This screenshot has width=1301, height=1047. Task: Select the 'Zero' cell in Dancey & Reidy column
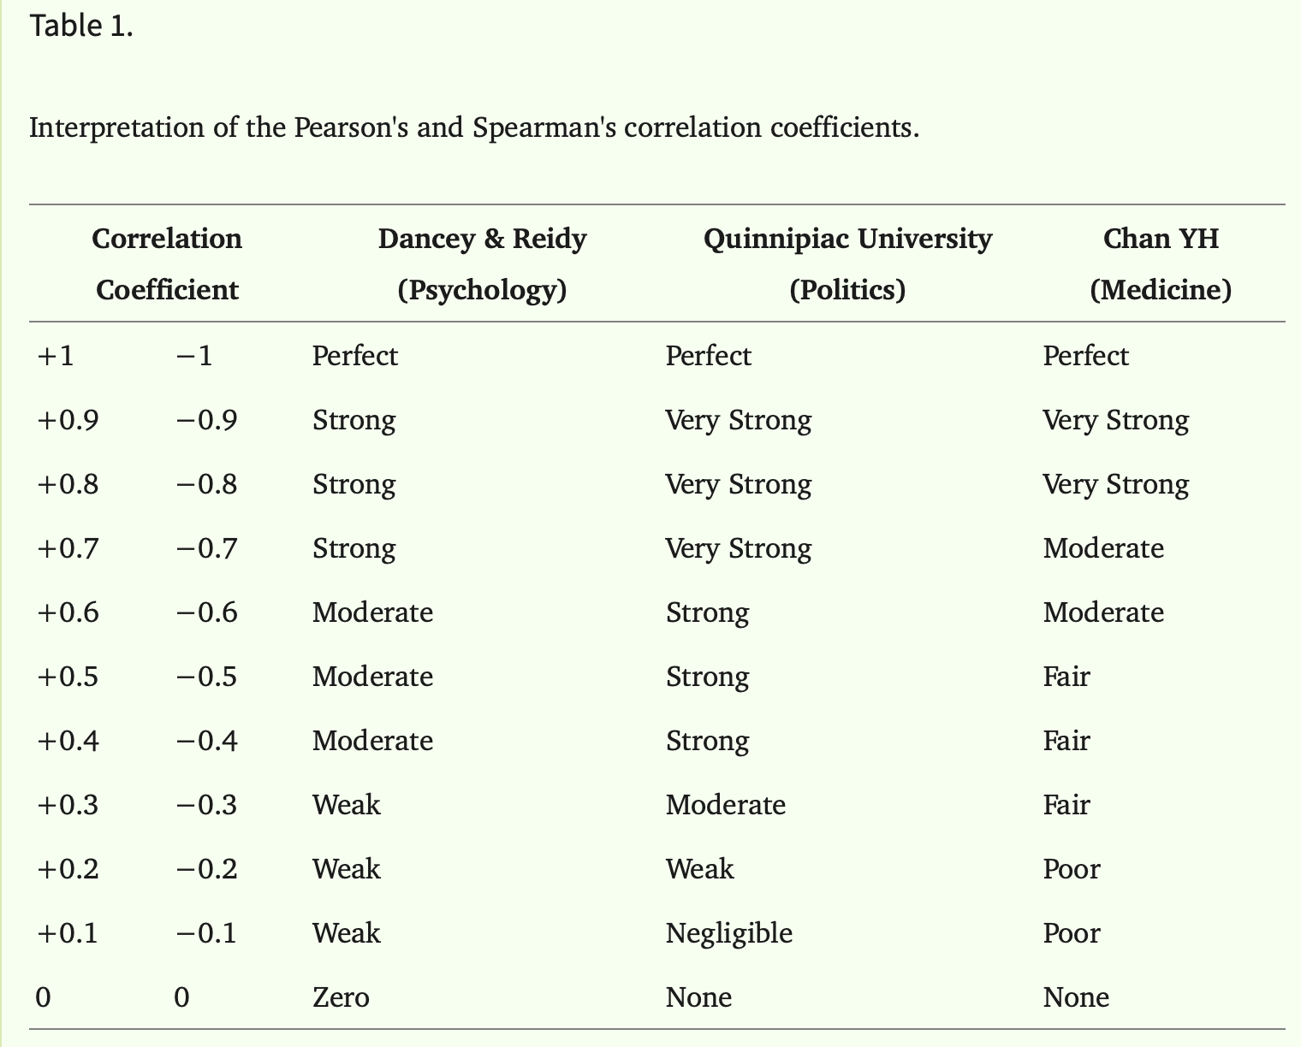(x=341, y=997)
